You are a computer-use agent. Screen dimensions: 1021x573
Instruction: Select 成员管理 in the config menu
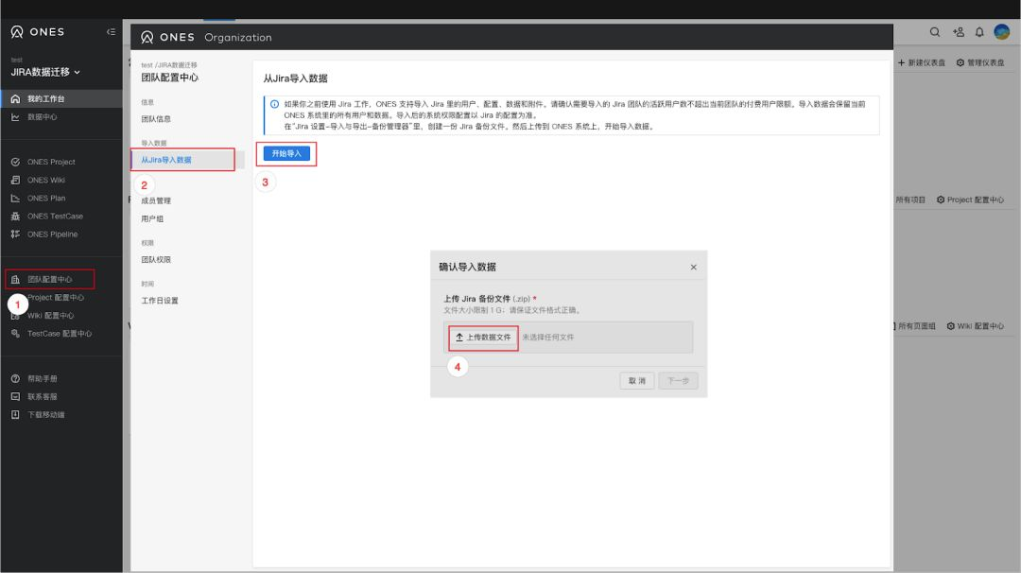pyautogui.click(x=156, y=201)
